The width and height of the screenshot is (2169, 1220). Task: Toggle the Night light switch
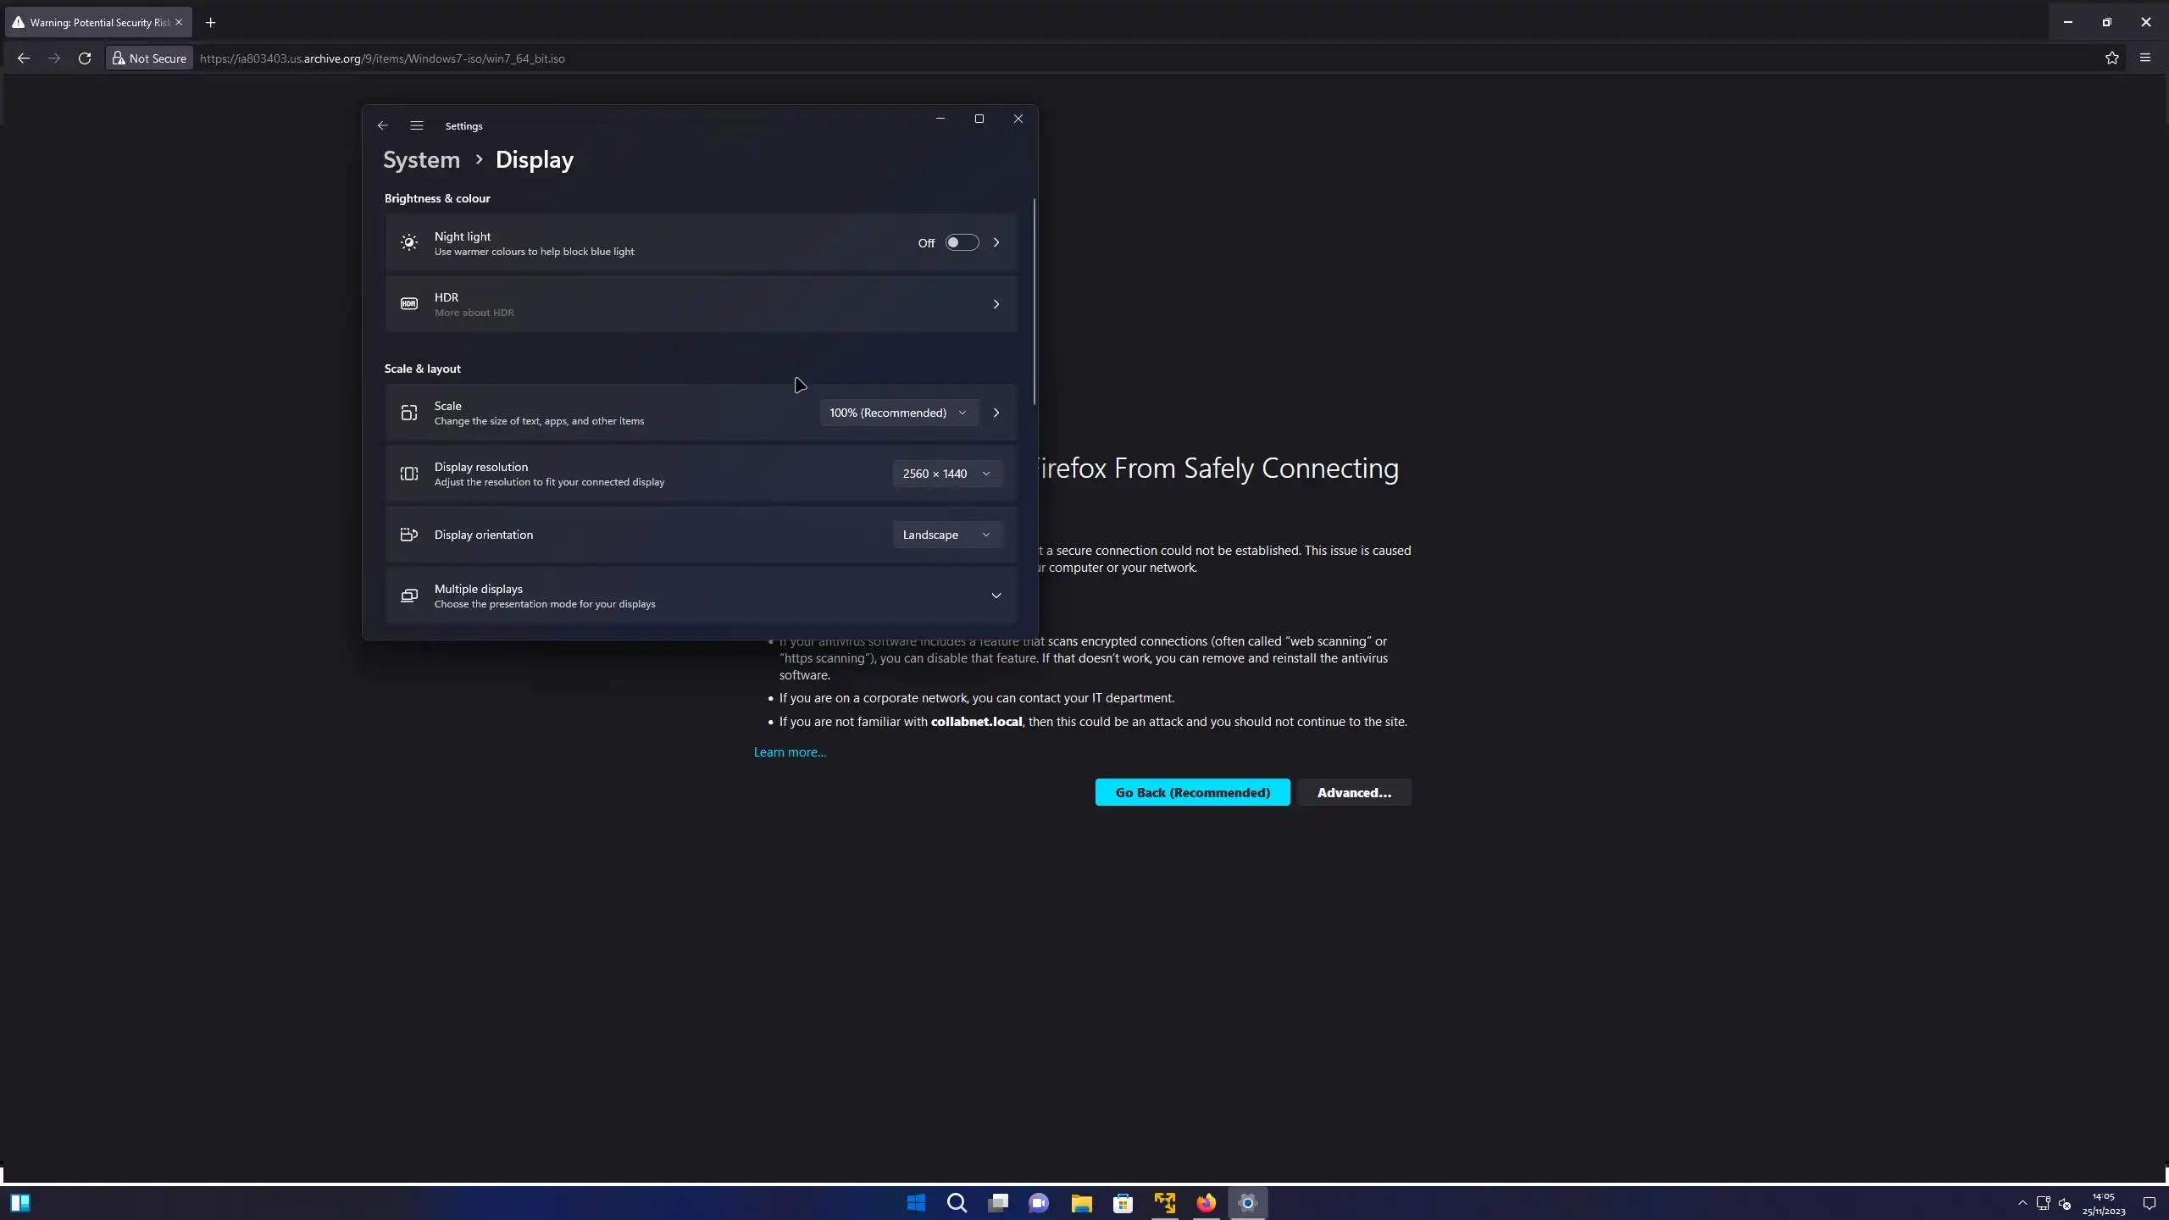coord(962,243)
